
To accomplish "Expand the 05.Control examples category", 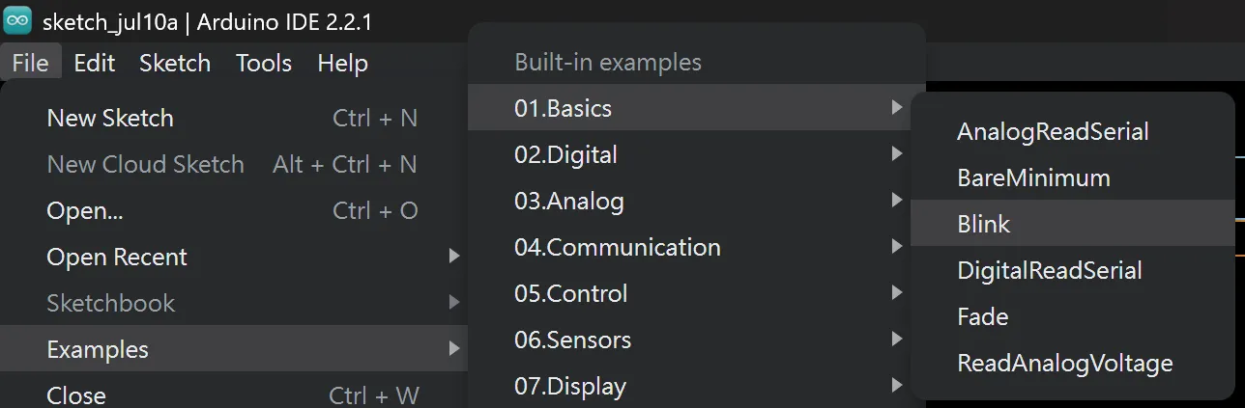I will [x=697, y=293].
